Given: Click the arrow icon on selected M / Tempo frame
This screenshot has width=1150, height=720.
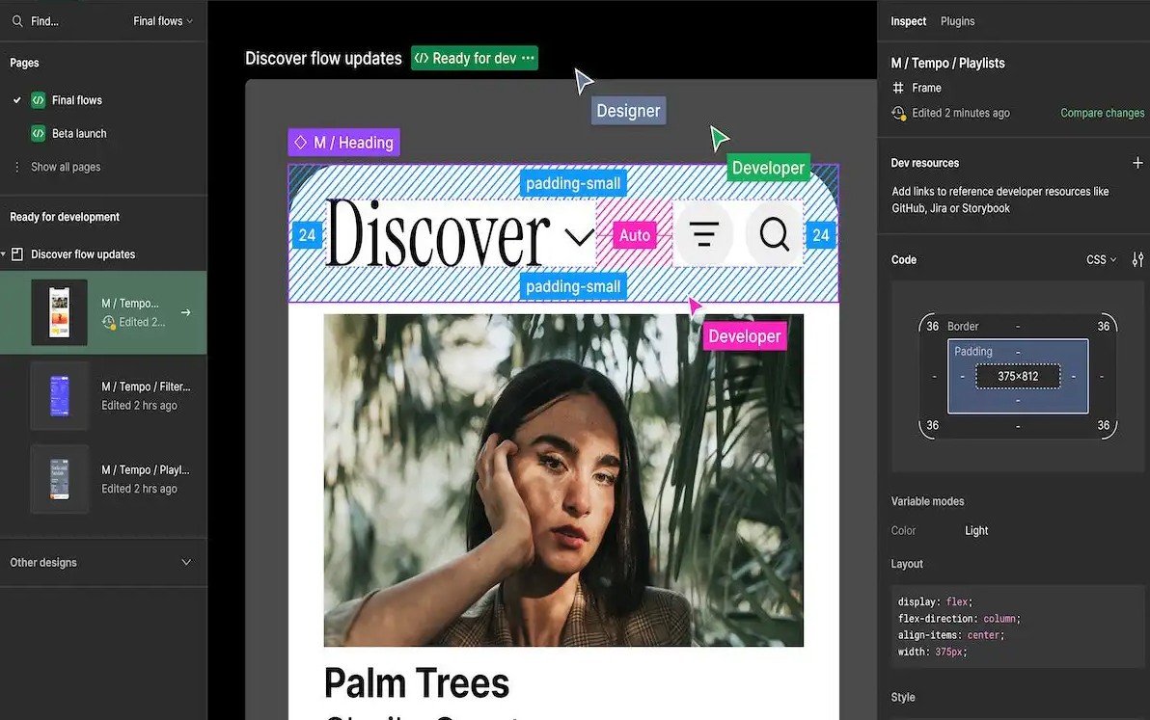Looking at the screenshot, I should point(186,312).
